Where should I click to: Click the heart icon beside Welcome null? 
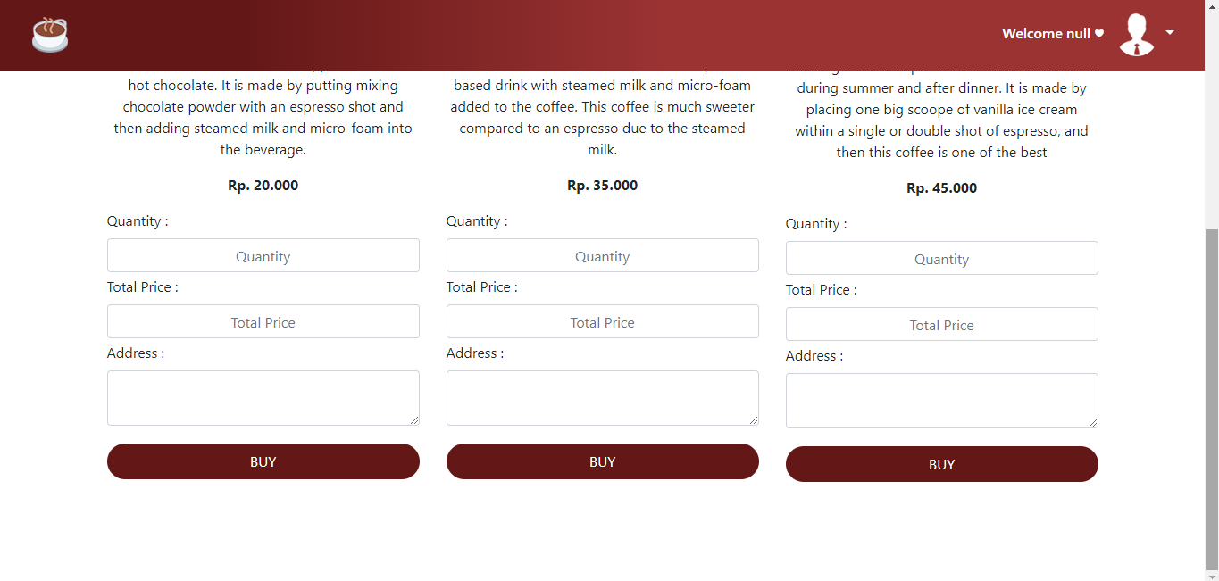pos(1099,34)
